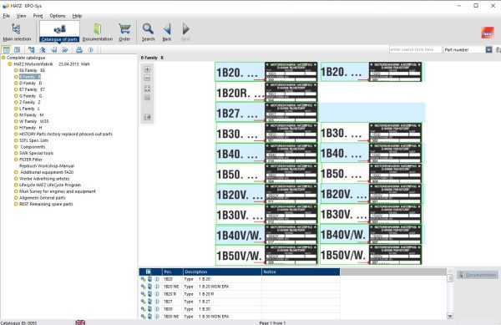Click the left 1B27 engine nameplate
The width and height of the screenshot is (501, 325).
point(266,113)
